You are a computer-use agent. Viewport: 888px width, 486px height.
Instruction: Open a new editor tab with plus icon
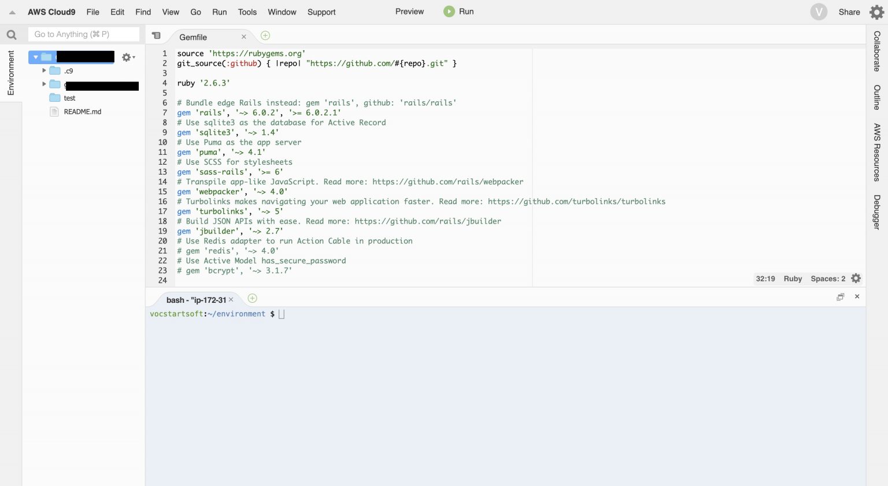[265, 36]
